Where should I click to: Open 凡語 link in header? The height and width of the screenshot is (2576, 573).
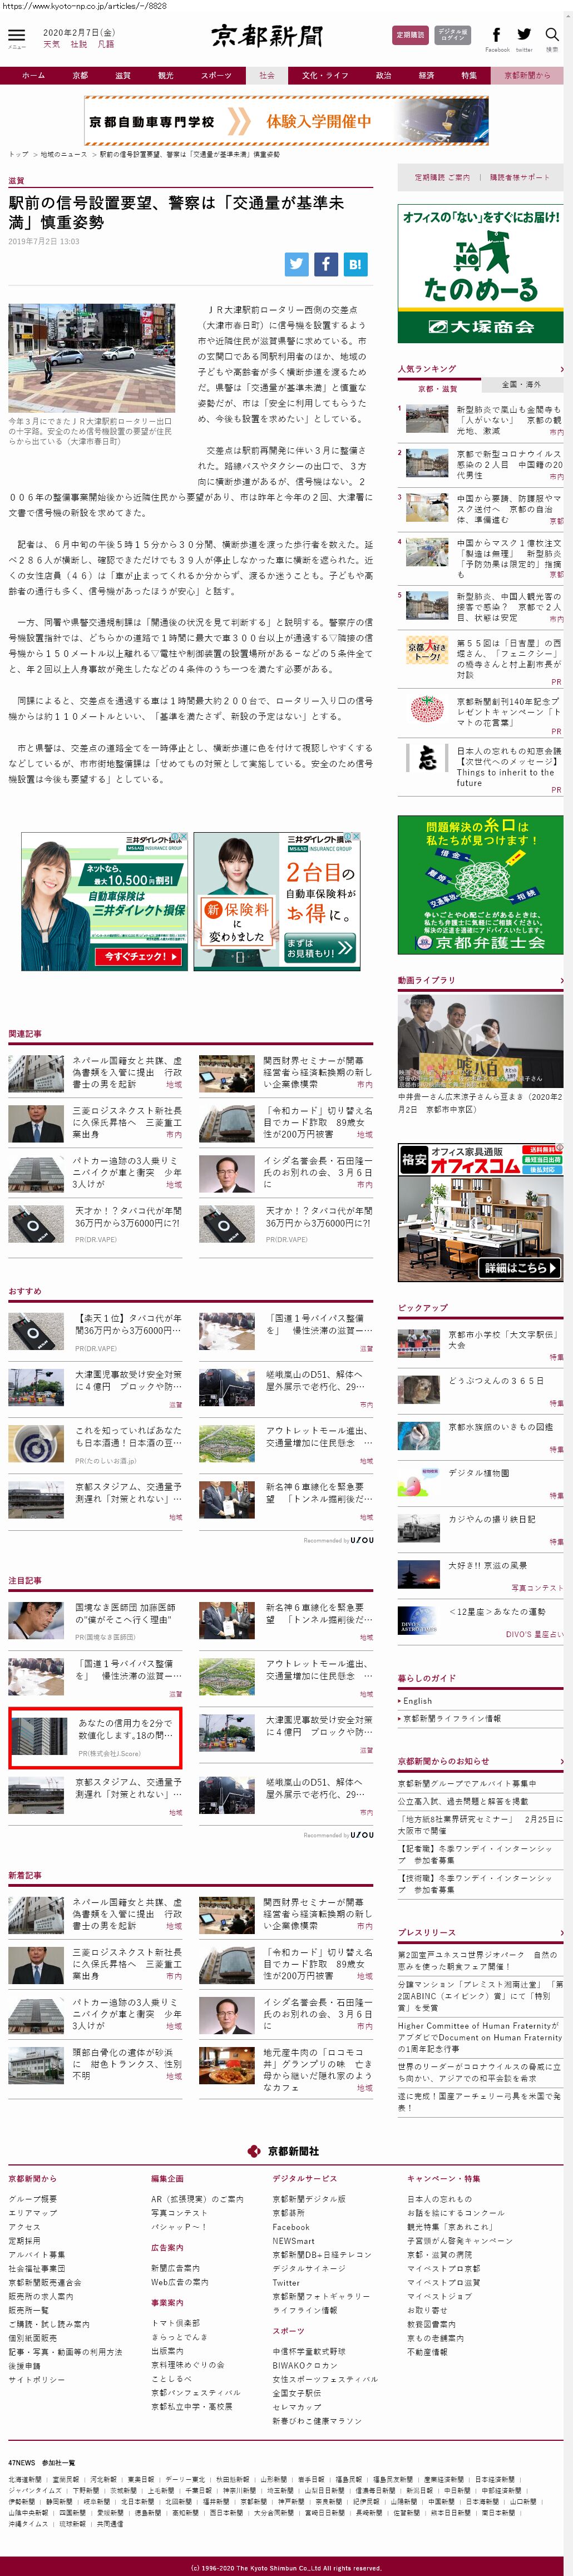[106, 44]
